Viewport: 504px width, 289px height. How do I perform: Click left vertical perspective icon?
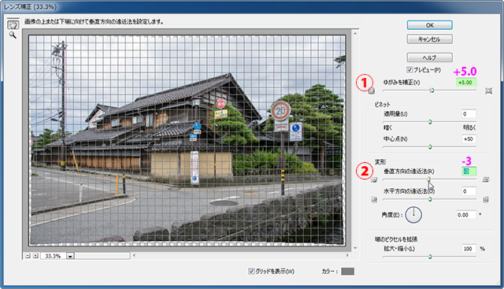click(373, 180)
